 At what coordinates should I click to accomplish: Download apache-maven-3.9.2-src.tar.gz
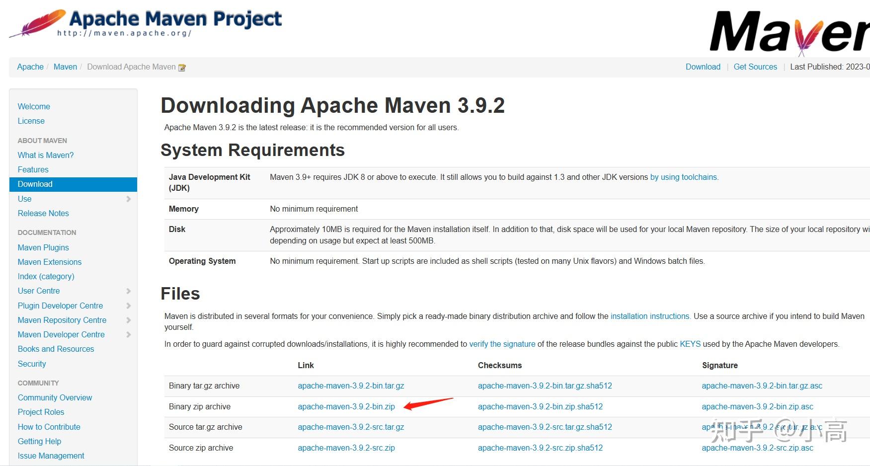[351, 427]
